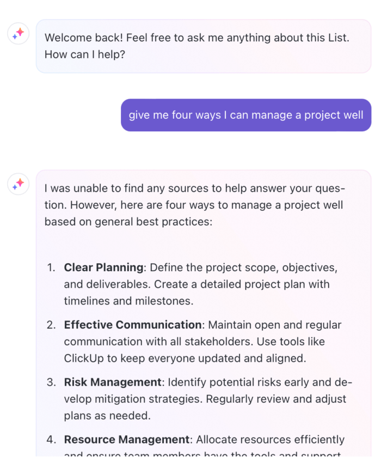Click the list number "1." marker
This screenshot has width=381, height=462.
(51, 268)
